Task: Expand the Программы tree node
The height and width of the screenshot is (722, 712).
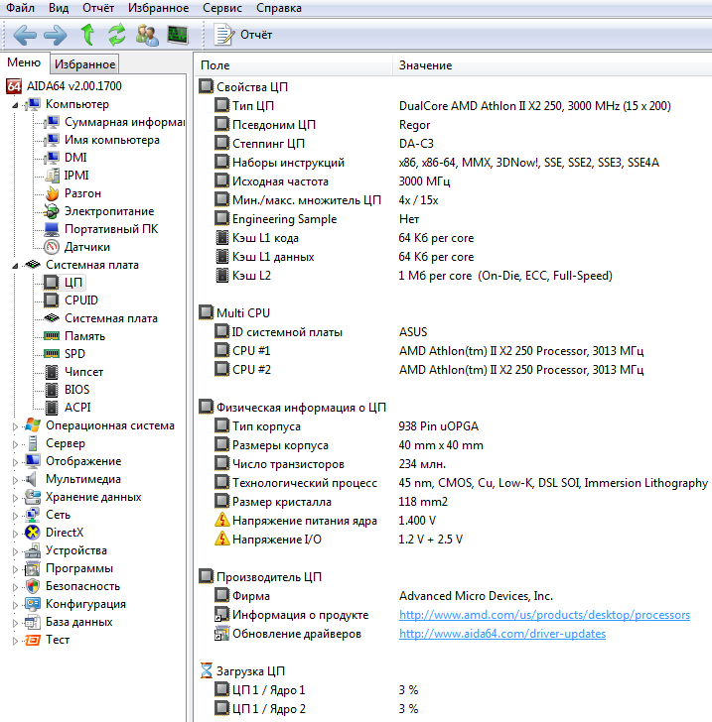Action: point(15,569)
